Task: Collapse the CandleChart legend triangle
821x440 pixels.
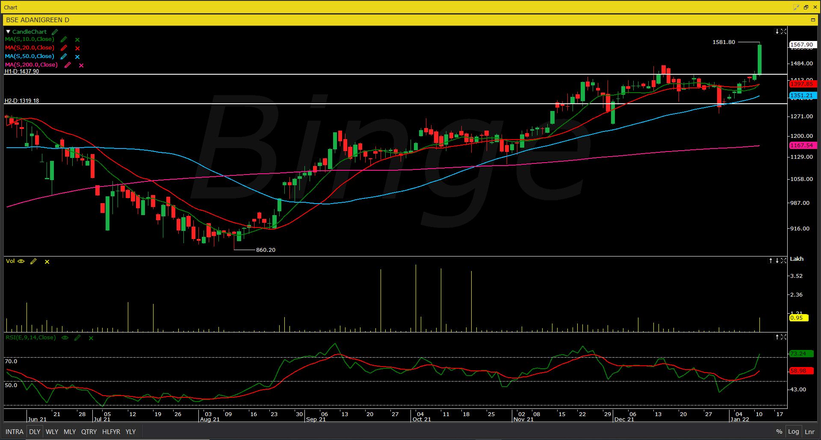Action: pyautogui.click(x=8, y=32)
